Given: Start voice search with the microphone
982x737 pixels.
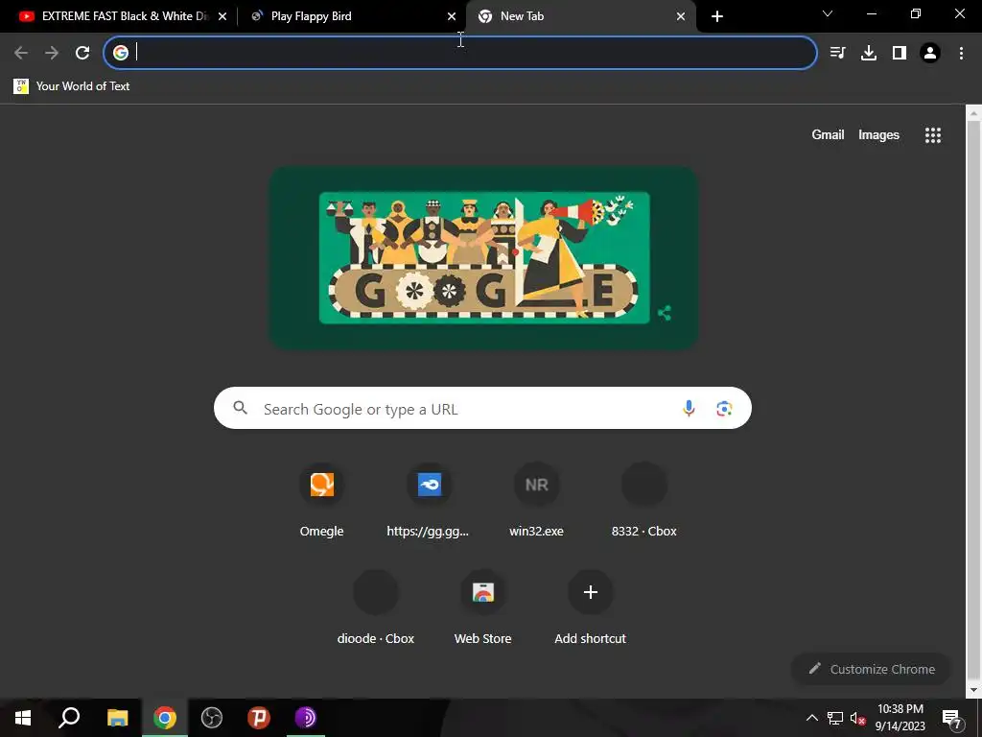Looking at the screenshot, I should tap(689, 408).
